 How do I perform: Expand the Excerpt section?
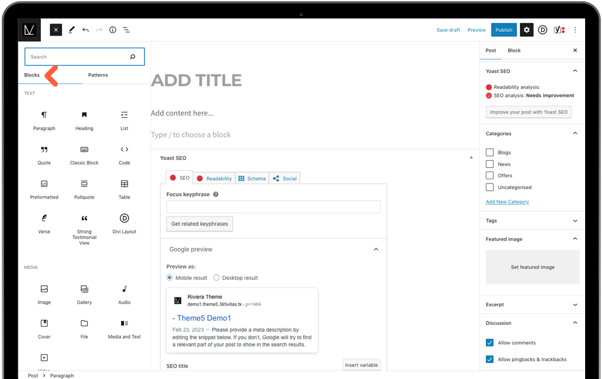pyautogui.click(x=575, y=304)
